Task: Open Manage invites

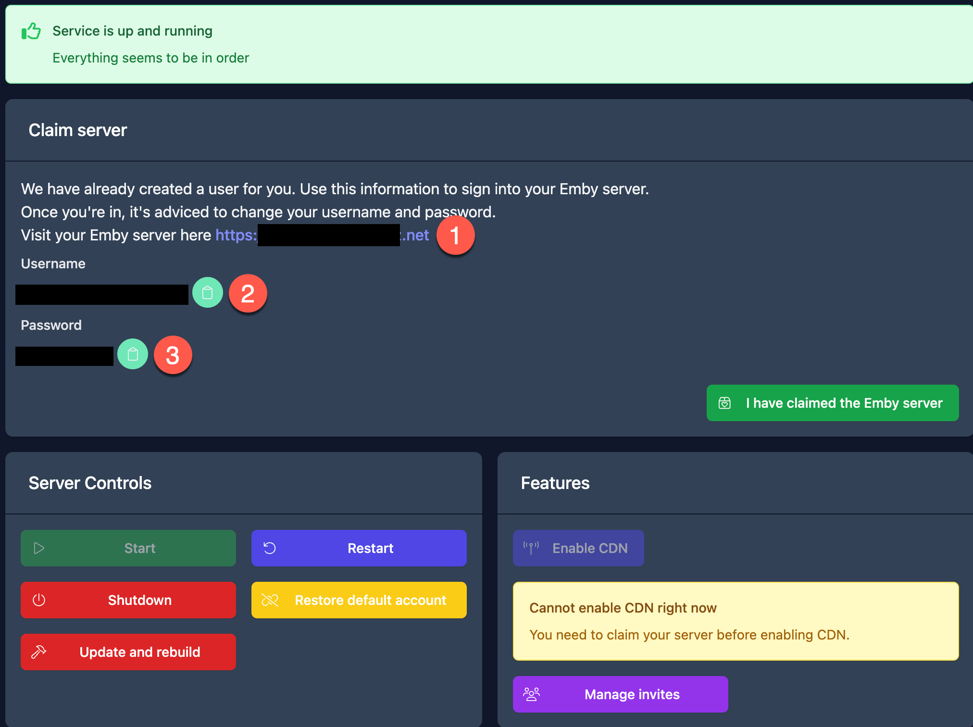Action: coord(621,694)
